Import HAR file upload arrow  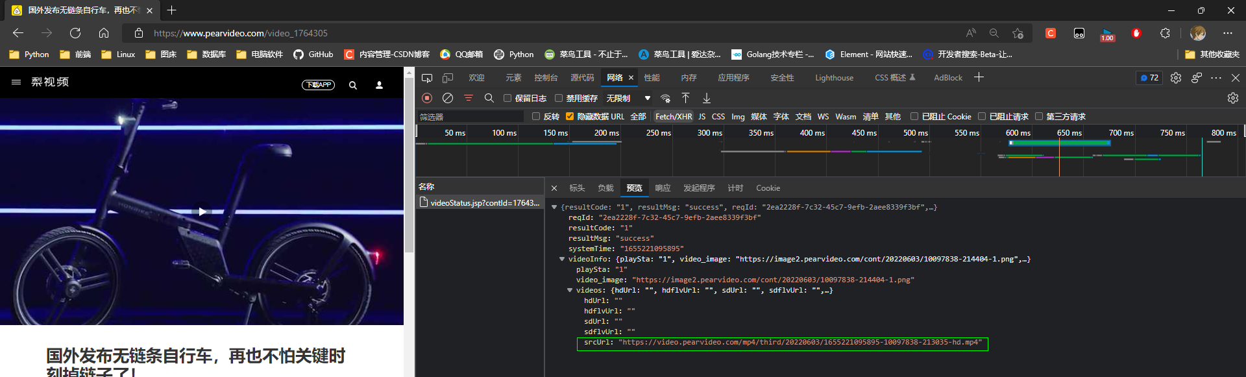686,98
